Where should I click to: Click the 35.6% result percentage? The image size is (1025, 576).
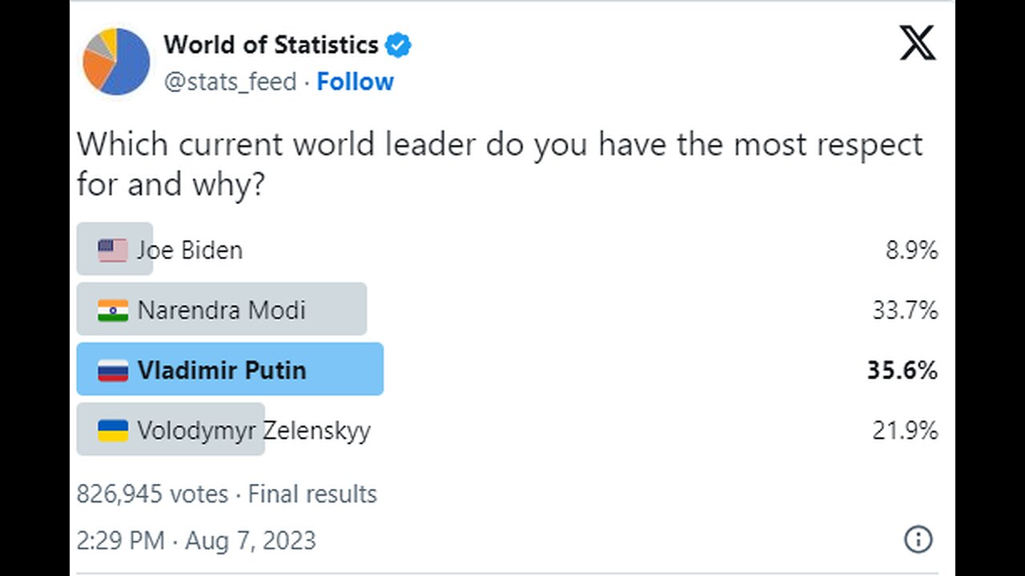click(902, 370)
